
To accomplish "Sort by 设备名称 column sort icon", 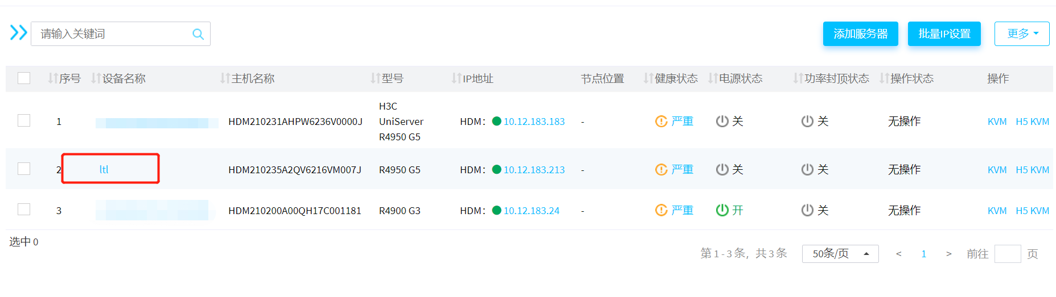I will tap(96, 78).
